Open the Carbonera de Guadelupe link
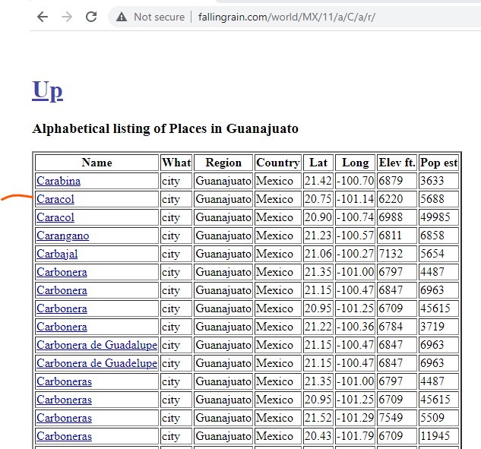The height and width of the screenshot is (449, 481). 97,363
